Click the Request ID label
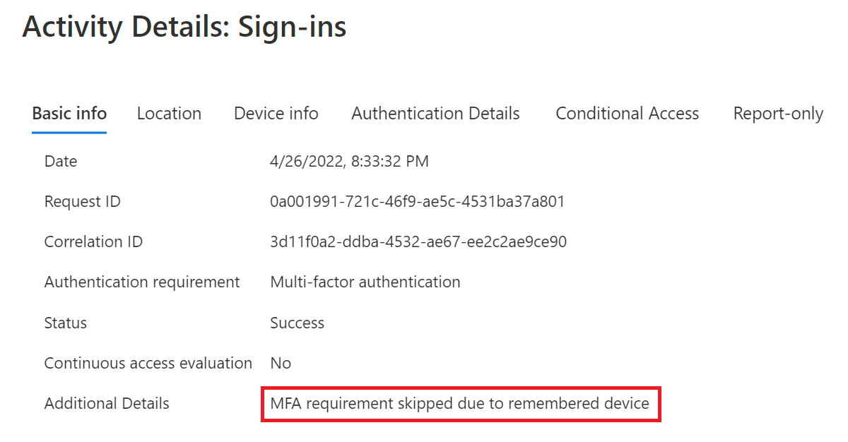 (x=83, y=202)
